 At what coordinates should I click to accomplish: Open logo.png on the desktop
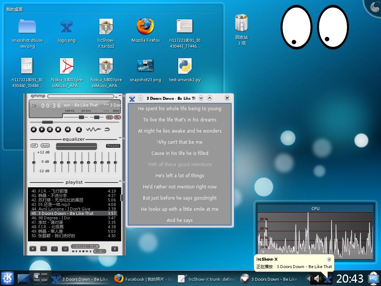(x=66, y=26)
